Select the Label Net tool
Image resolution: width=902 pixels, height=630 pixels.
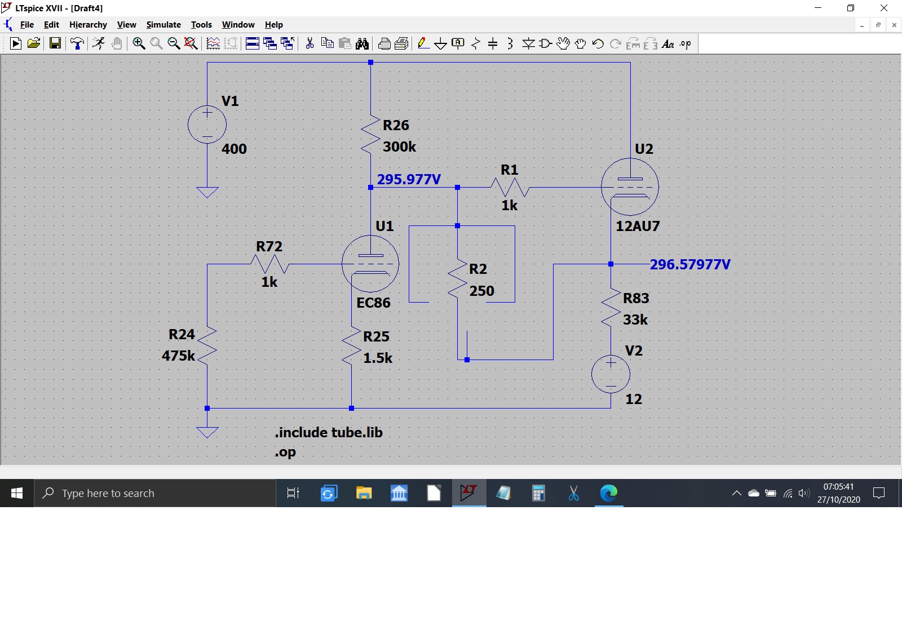(x=458, y=43)
